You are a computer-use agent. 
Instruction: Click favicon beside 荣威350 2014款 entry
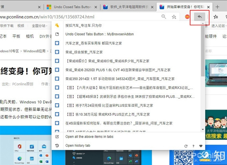coord(57,79)
